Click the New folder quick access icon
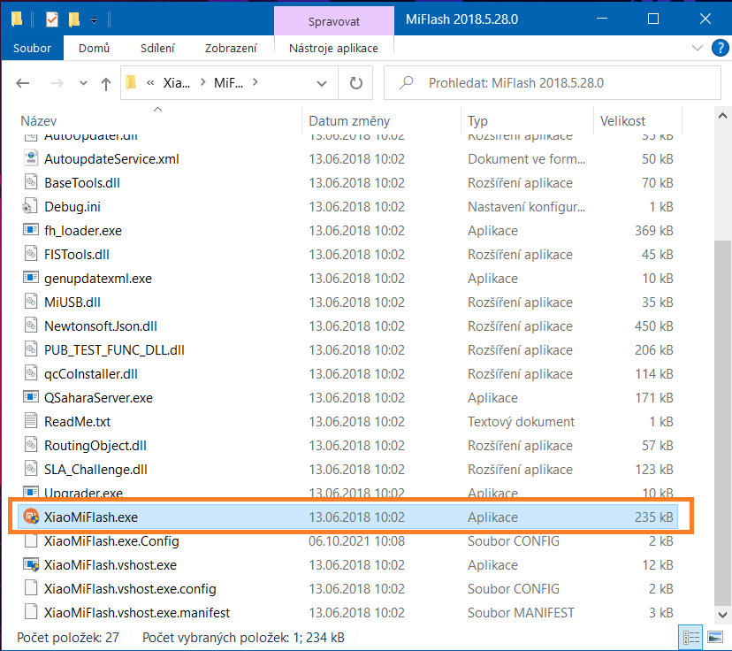Image resolution: width=732 pixels, height=651 pixels. point(73,19)
